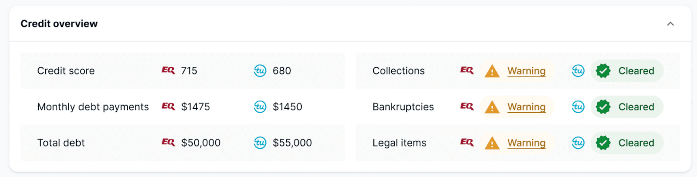Image resolution: width=697 pixels, height=177 pixels.
Task: Open the Collections Warning link
Action: (x=526, y=71)
